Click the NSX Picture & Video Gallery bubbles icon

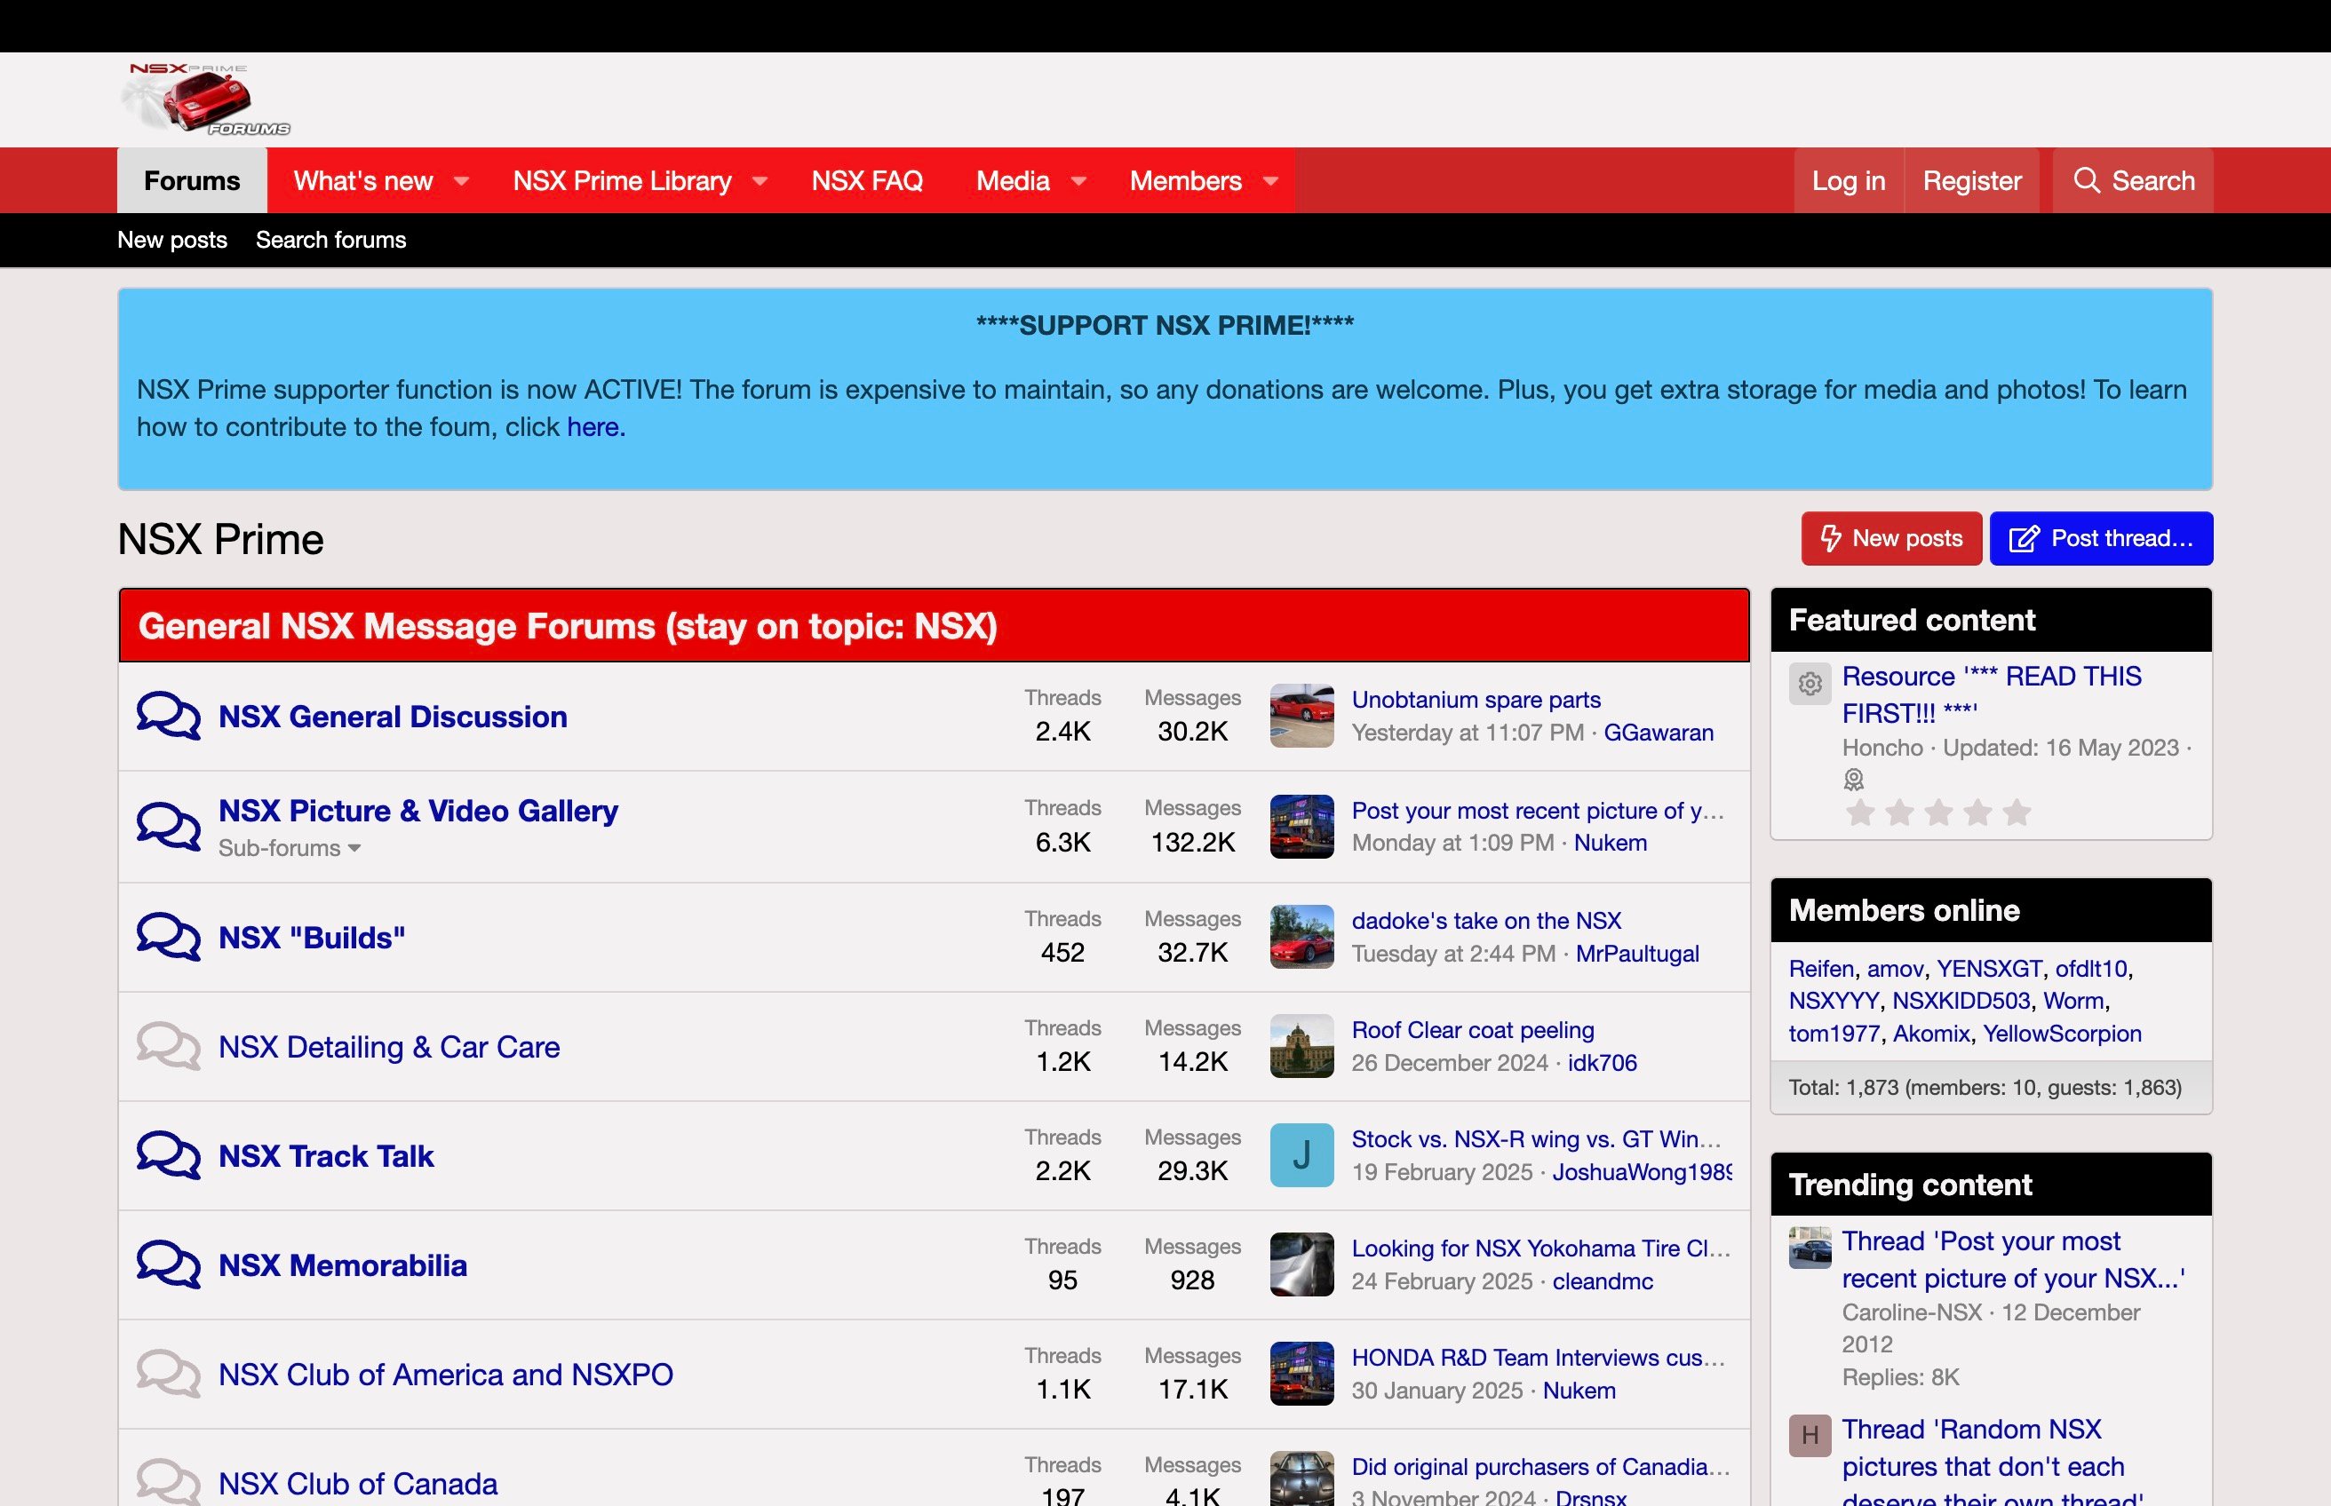(168, 827)
